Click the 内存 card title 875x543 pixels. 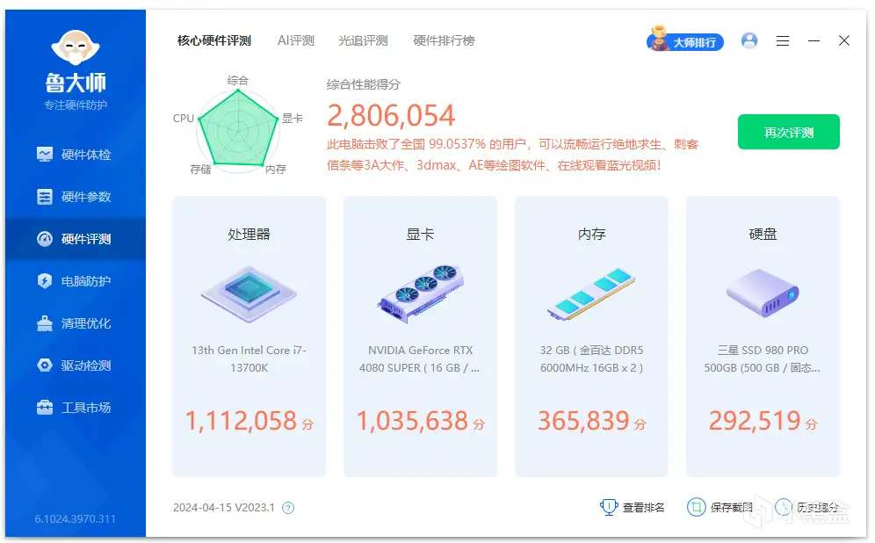click(x=591, y=235)
